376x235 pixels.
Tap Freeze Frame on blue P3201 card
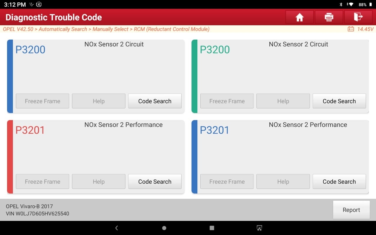point(227,182)
